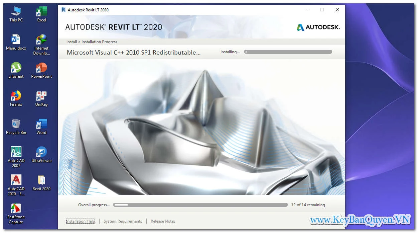This screenshot has height=233, width=418.
Task: Select the Firefox desktop shortcut
Action: [16, 98]
